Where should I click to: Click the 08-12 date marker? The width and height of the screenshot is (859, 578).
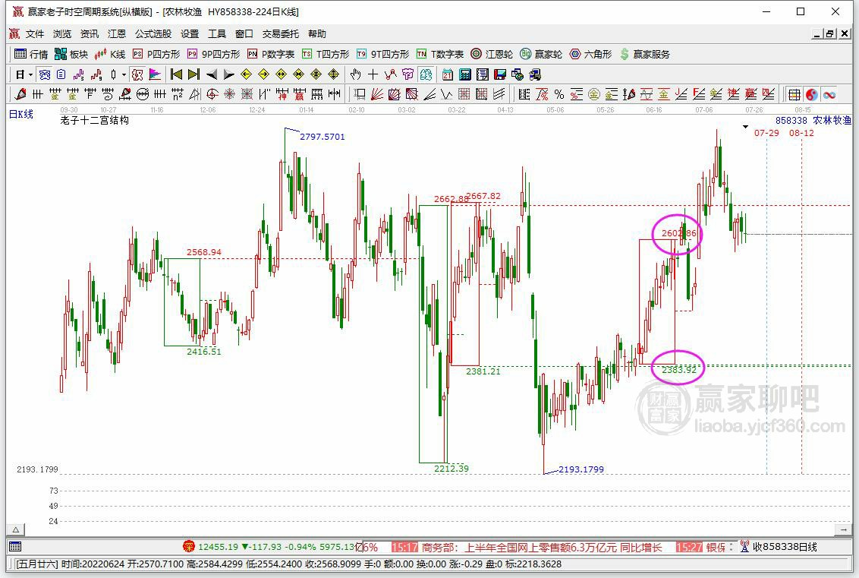click(x=801, y=133)
